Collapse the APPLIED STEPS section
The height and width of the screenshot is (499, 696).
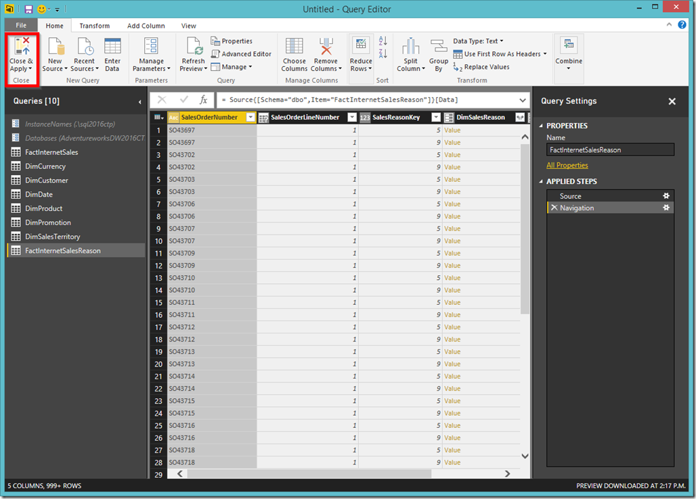point(541,182)
